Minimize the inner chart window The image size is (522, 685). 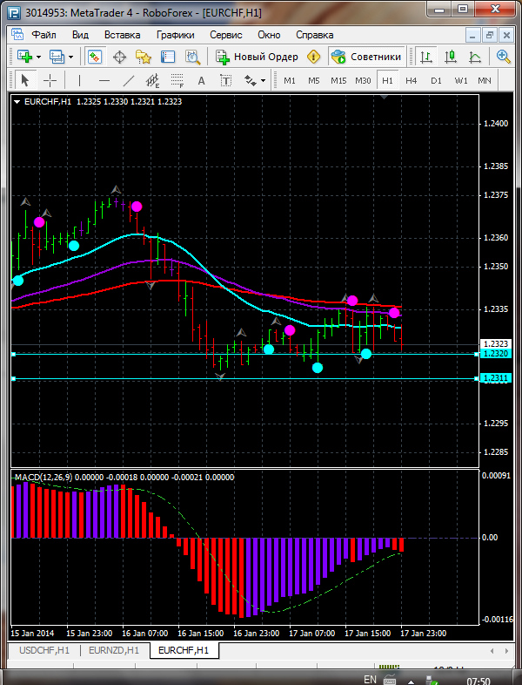click(x=472, y=35)
